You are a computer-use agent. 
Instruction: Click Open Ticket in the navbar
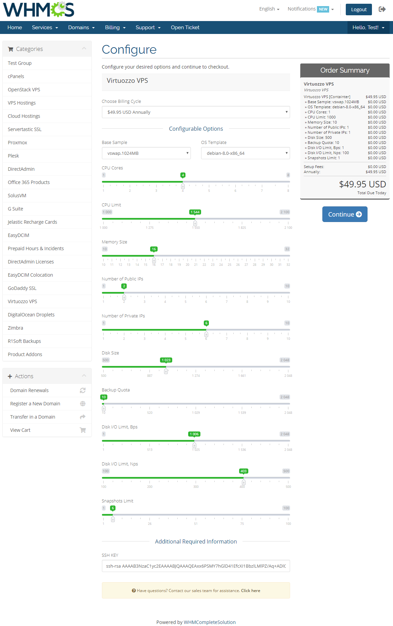pos(185,27)
